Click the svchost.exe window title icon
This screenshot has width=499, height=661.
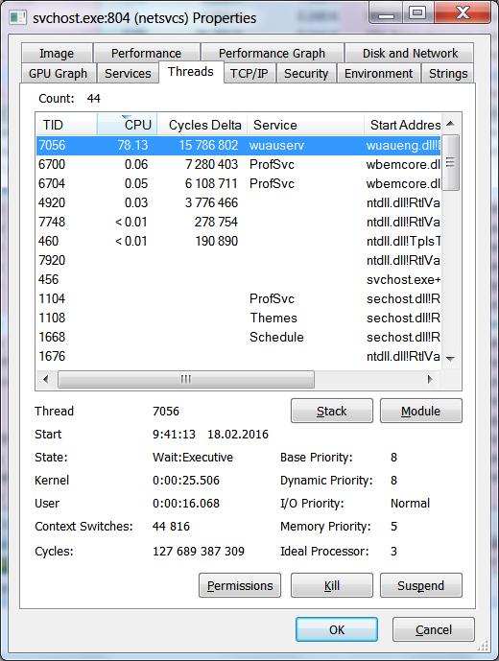click(18, 17)
